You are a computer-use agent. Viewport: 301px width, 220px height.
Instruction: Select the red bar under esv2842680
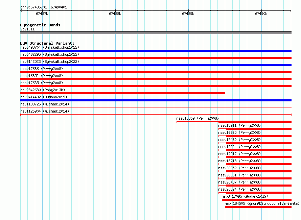point(122,93)
